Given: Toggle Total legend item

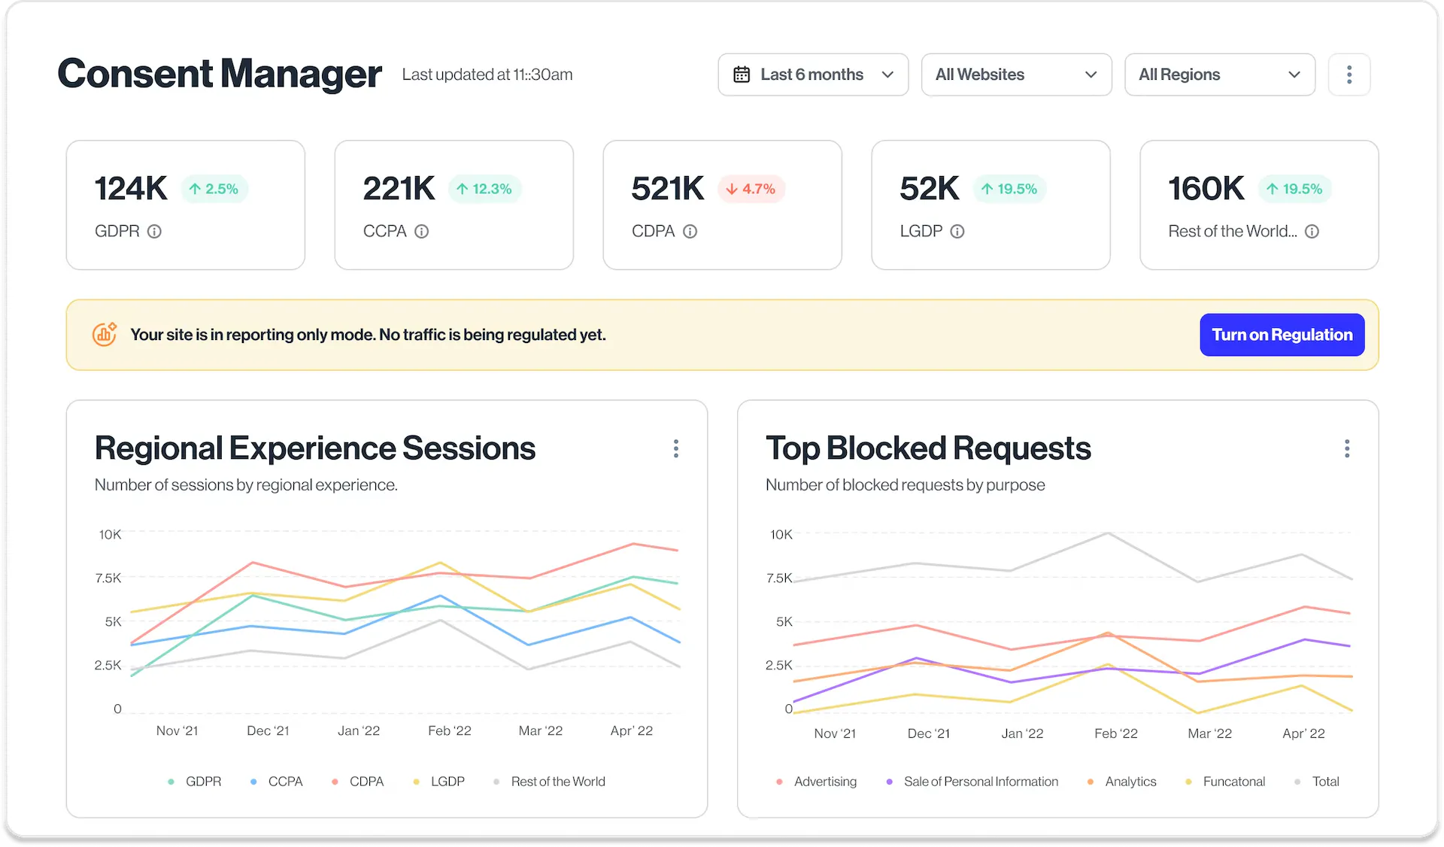Looking at the screenshot, I should (1317, 782).
